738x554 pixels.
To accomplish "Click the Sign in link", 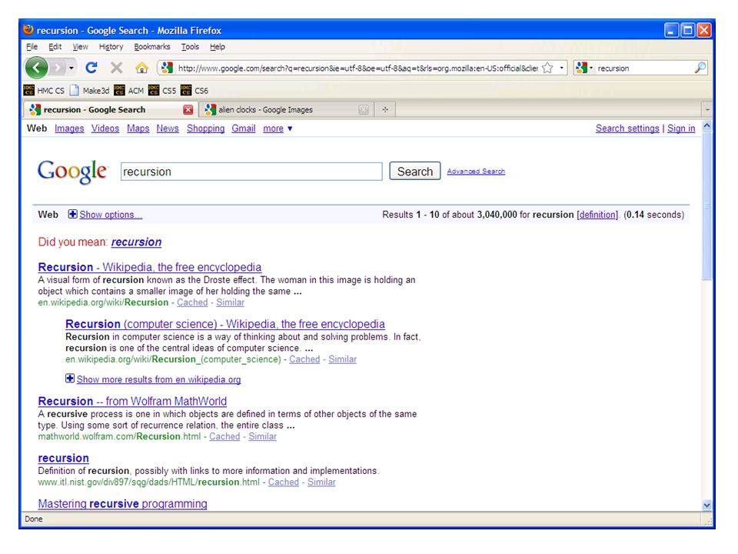I will pos(681,128).
